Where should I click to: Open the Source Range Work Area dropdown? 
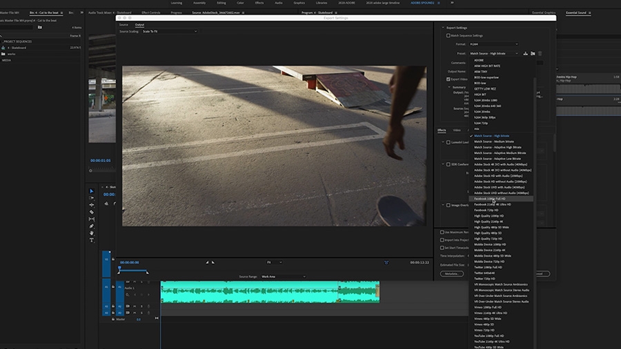coord(283,277)
